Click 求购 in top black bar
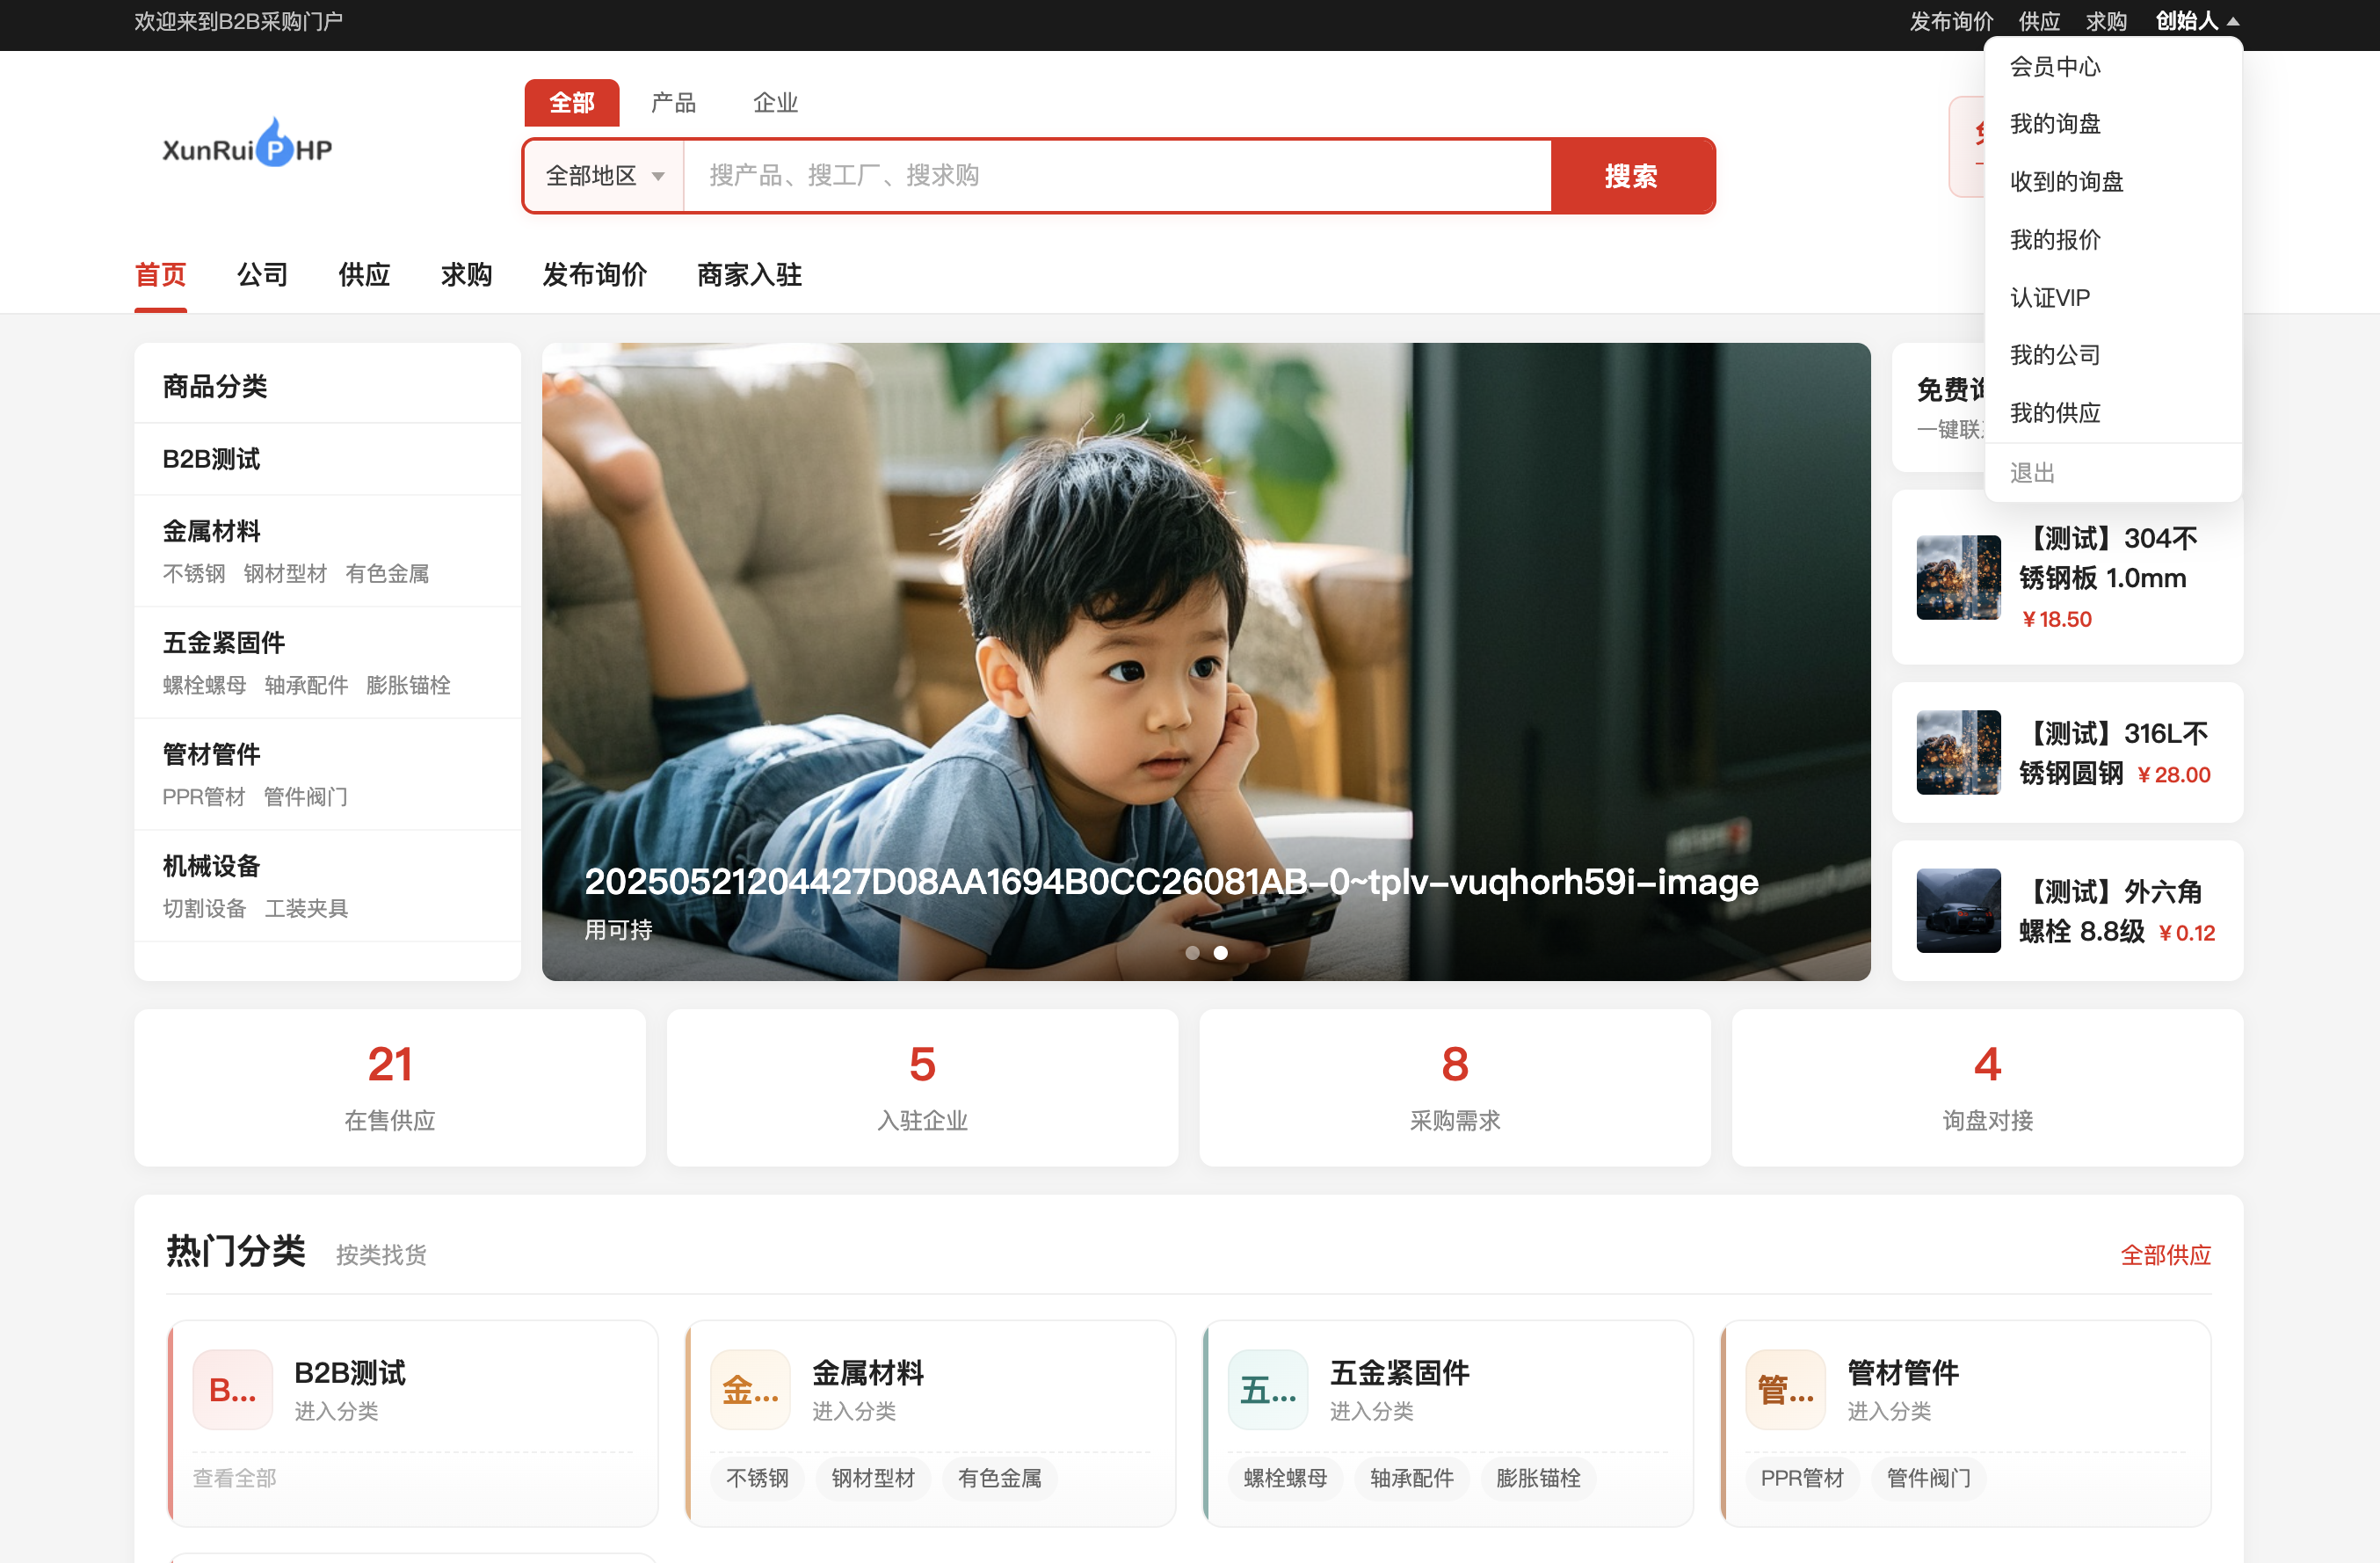This screenshot has width=2380, height=1563. [x=2105, y=21]
